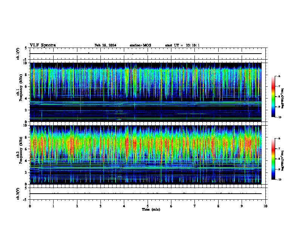Viewport: 299px width, 231px height.
Task: Click the "ch.1(V)" axis label
Action: pyautogui.click(x=18, y=54)
